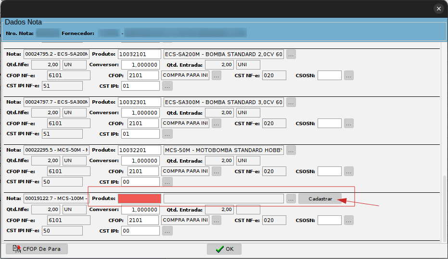
Task: Open CST IPI lookup for MCS-100M row
Action: point(167,231)
